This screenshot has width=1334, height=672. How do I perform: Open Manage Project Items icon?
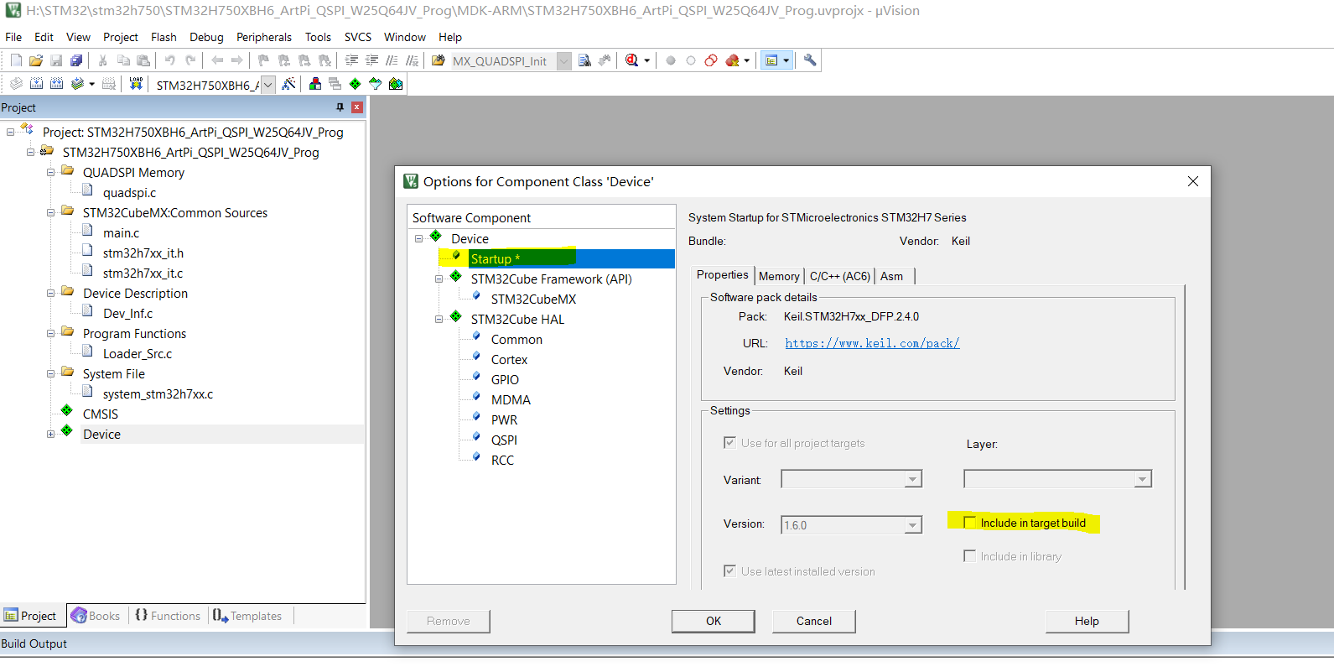point(315,84)
